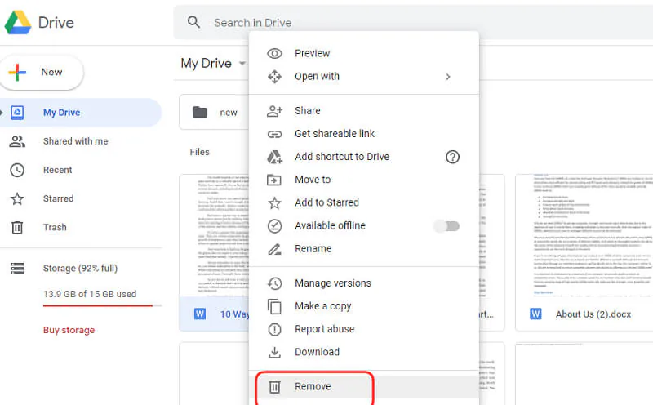Select Report abuse entry
The width and height of the screenshot is (653, 405).
(364, 329)
